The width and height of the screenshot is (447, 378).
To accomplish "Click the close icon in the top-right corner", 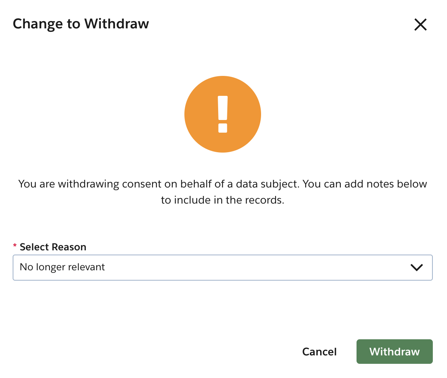I will [420, 24].
